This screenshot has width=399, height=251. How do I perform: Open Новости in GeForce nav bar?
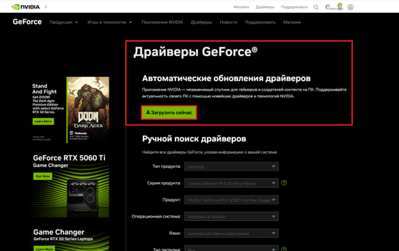pyautogui.click(x=228, y=22)
